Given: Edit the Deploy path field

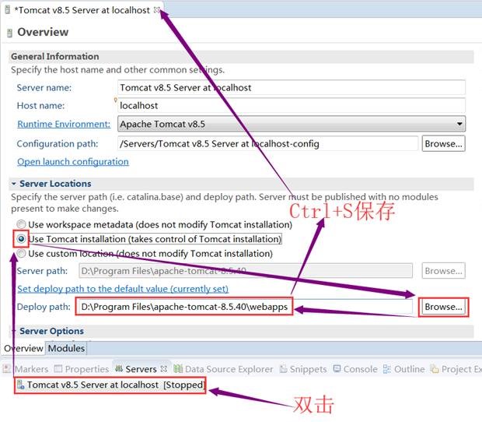Looking at the screenshot, I should [244, 307].
